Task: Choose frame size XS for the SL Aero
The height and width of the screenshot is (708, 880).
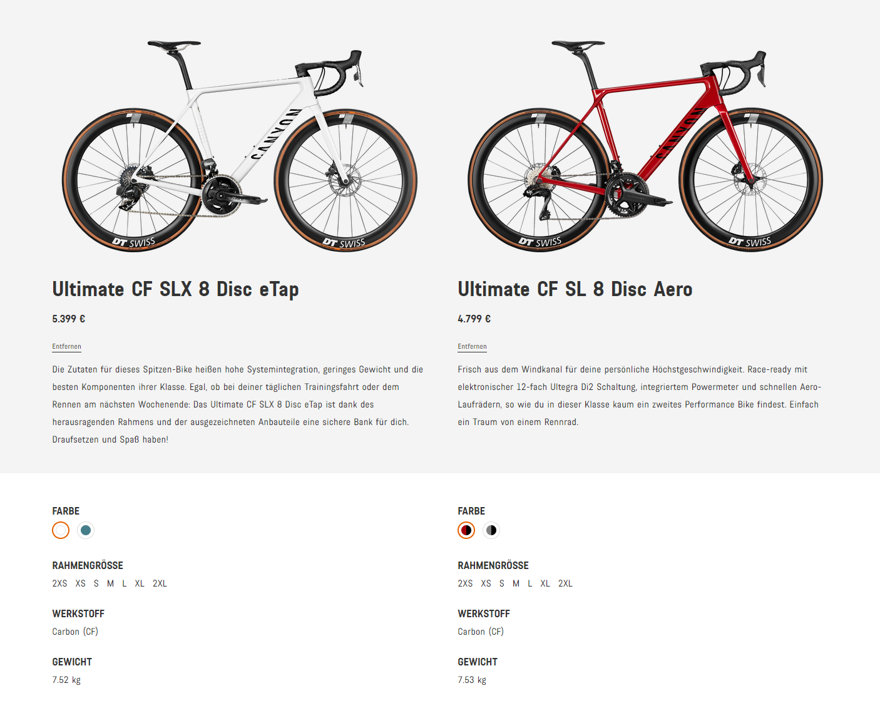Action: 486,583
